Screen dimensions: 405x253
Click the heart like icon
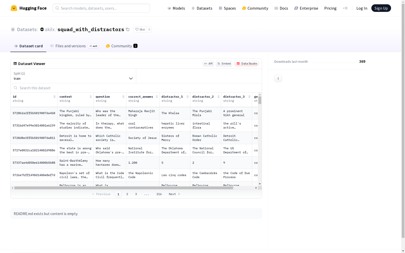click(x=137, y=29)
